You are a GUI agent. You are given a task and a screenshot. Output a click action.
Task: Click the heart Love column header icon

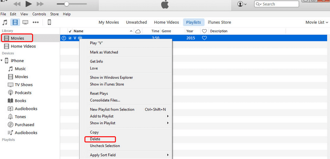(204, 31)
